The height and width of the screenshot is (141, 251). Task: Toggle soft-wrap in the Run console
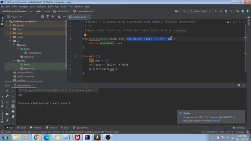tap(13, 101)
